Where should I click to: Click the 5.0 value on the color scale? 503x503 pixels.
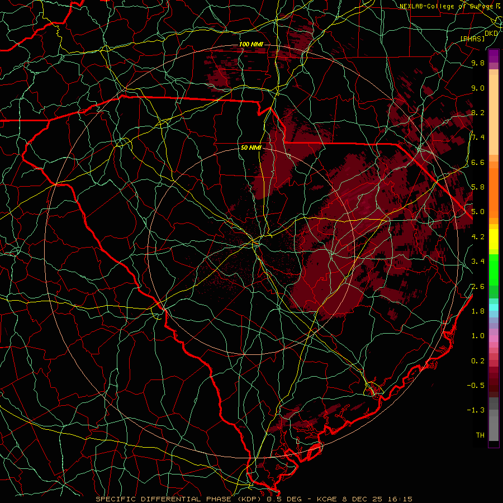478,212
